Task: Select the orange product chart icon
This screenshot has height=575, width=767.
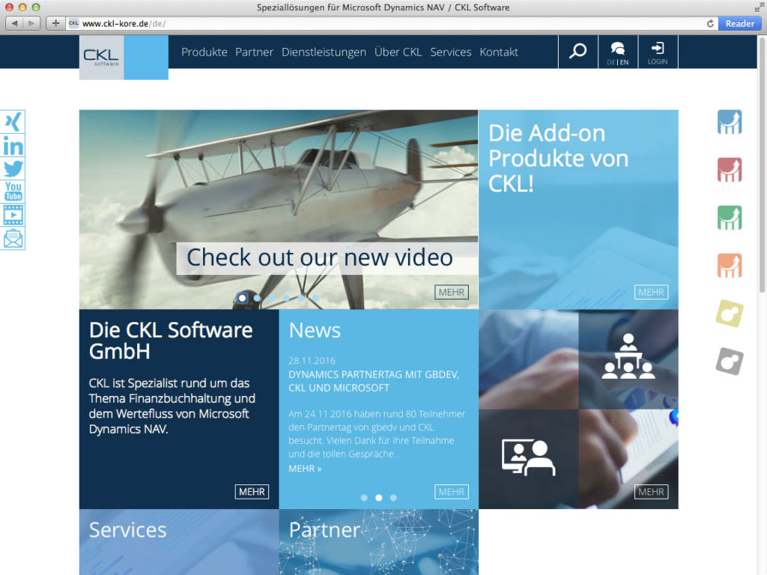Action: click(730, 266)
